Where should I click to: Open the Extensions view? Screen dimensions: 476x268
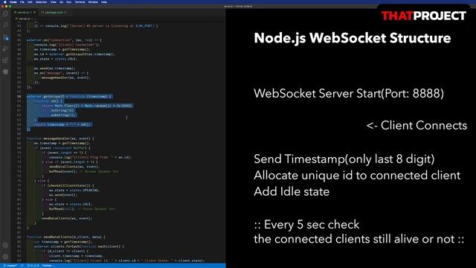point(5,60)
